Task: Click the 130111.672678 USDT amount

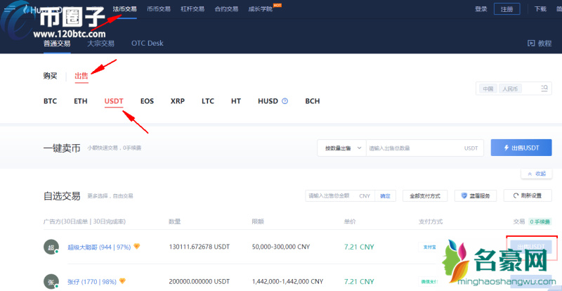Action: coord(200,247)
